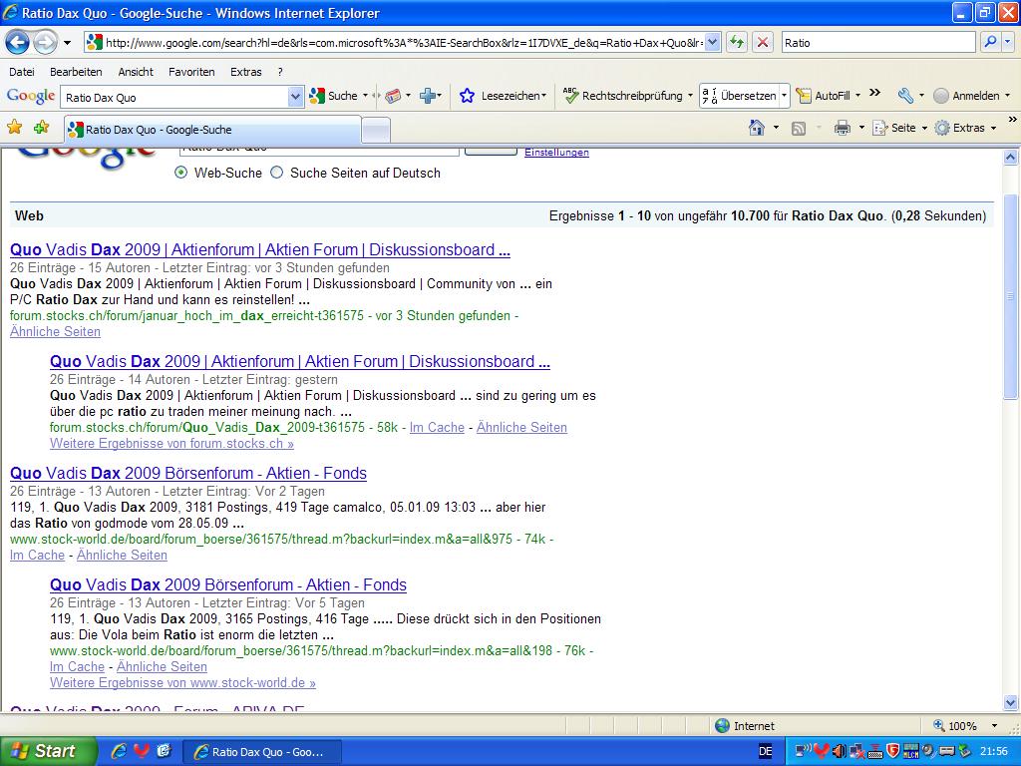Open the Extras gear menu in command bar

[x=965, y=128]
